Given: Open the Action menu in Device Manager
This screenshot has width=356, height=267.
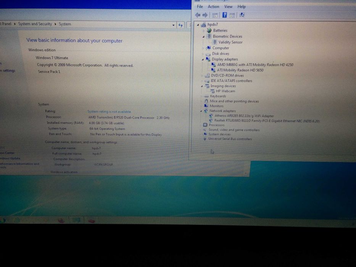Looking at the screenshot, I should pos(213,6).
